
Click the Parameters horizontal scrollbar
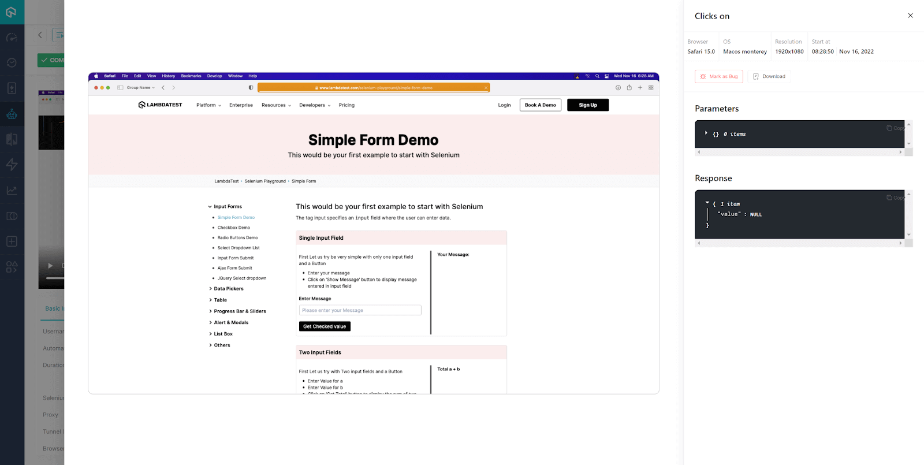(x=799, y=152)
